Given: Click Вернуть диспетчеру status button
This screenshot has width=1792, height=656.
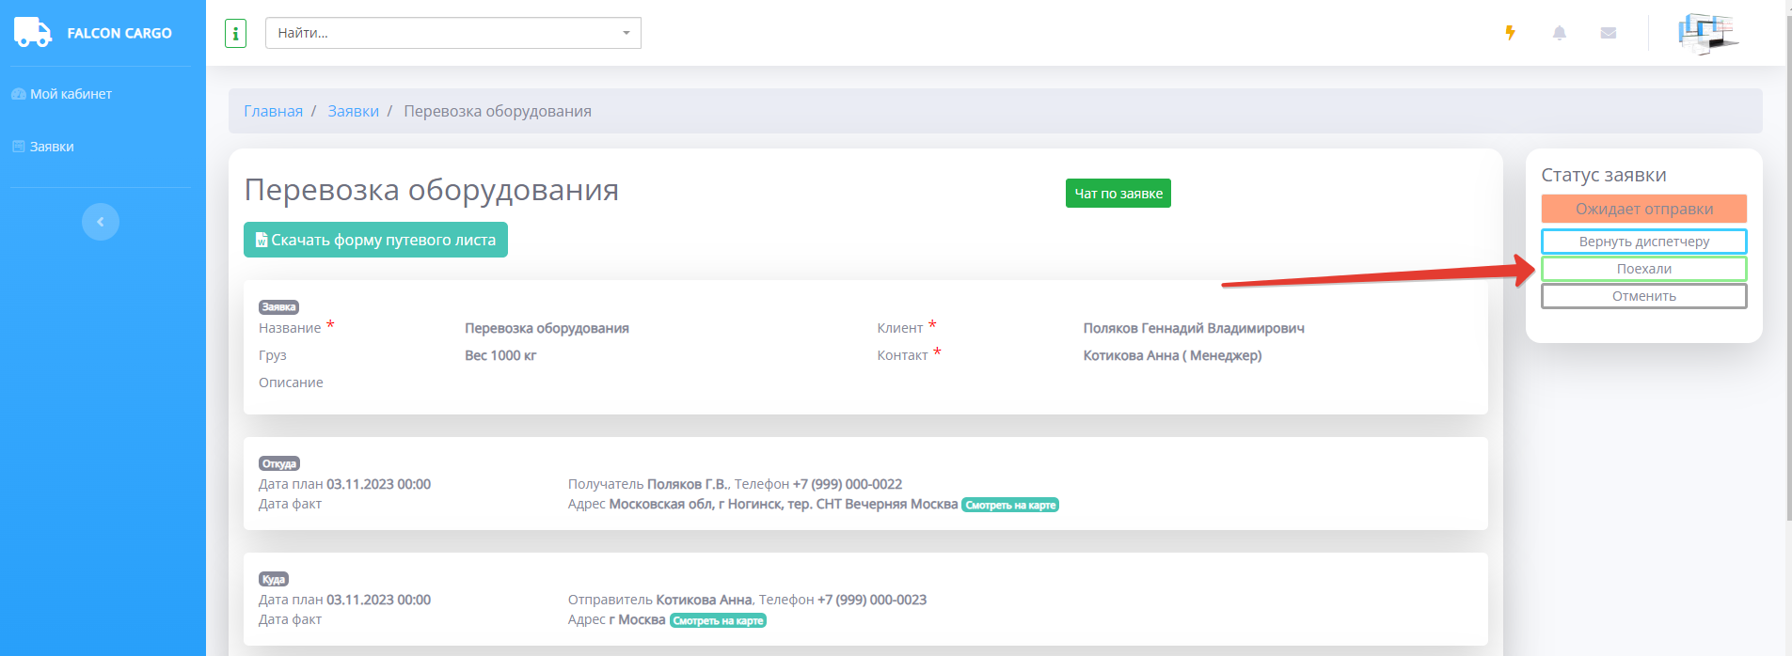Looking at the screenshot, I should (x=1643, y=242).
